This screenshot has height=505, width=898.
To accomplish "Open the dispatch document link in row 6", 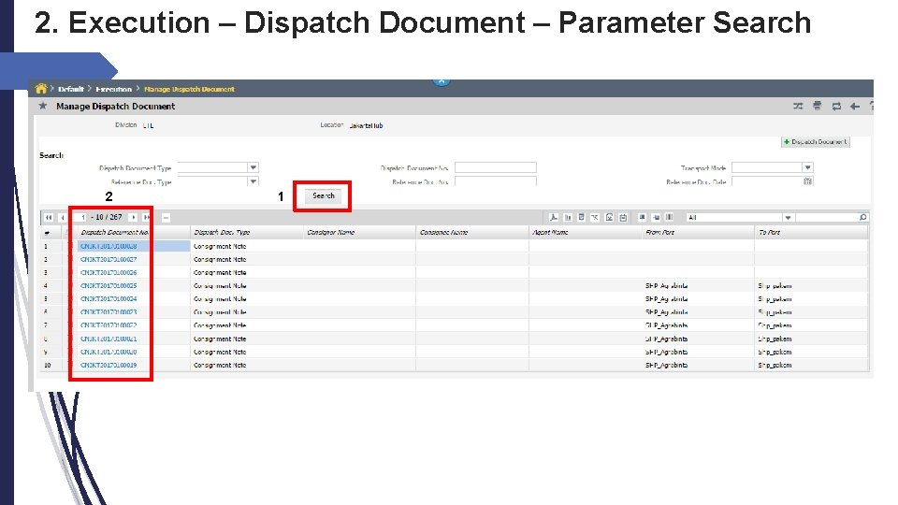I will [x=109, y=312].
